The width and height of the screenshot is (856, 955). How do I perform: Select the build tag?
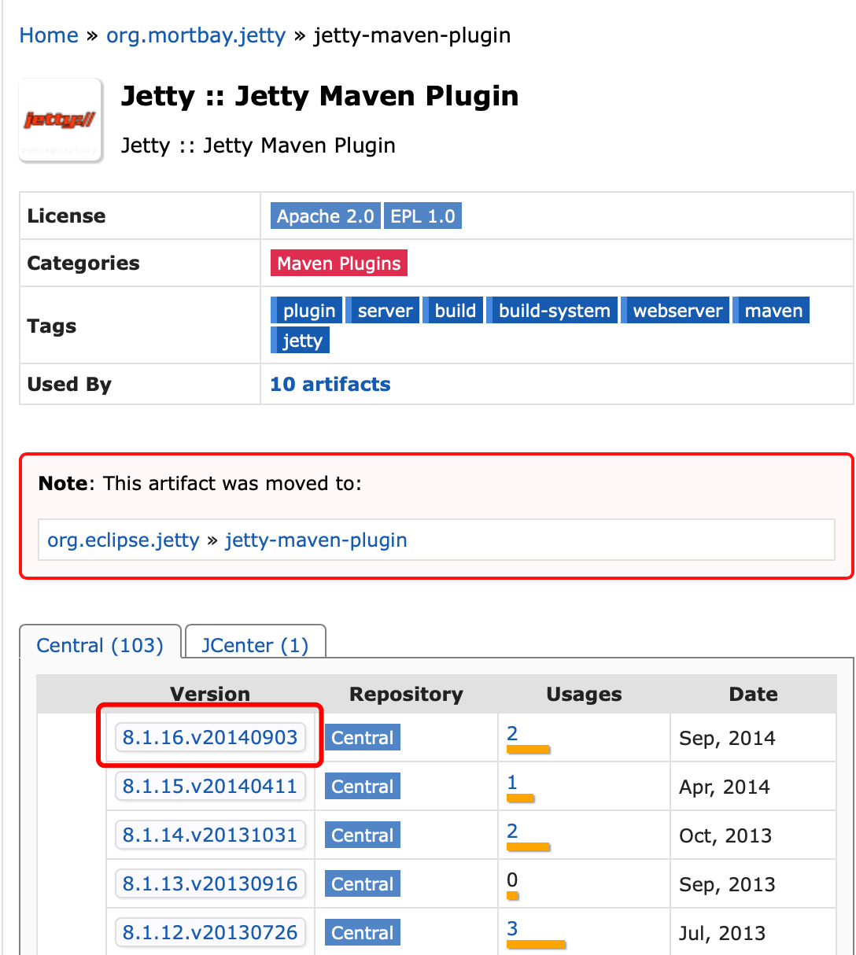point(453,311)
